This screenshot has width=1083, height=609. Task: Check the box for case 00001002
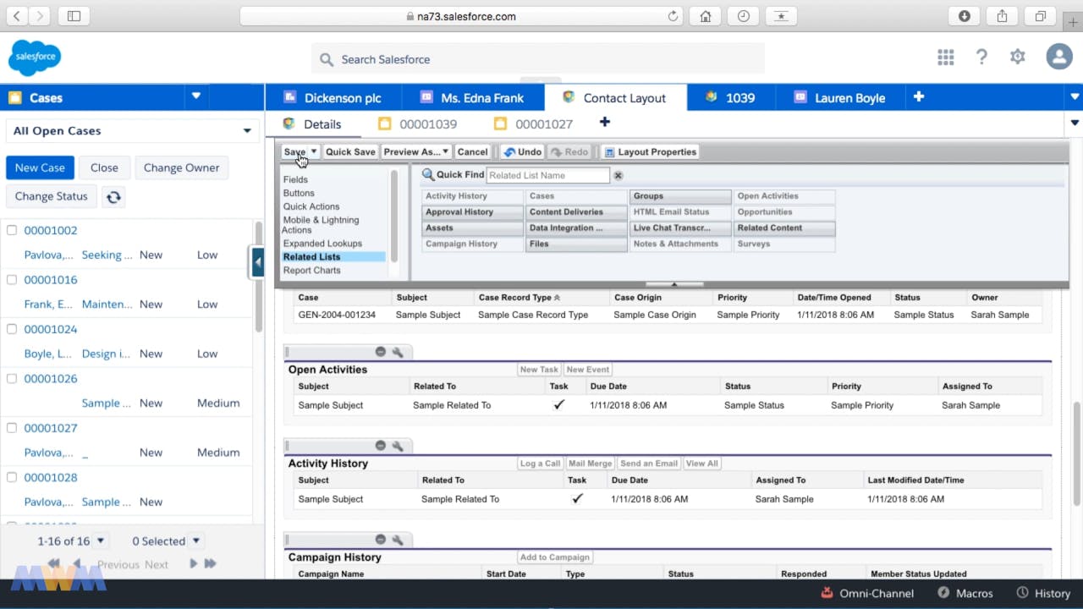point(12,230)
